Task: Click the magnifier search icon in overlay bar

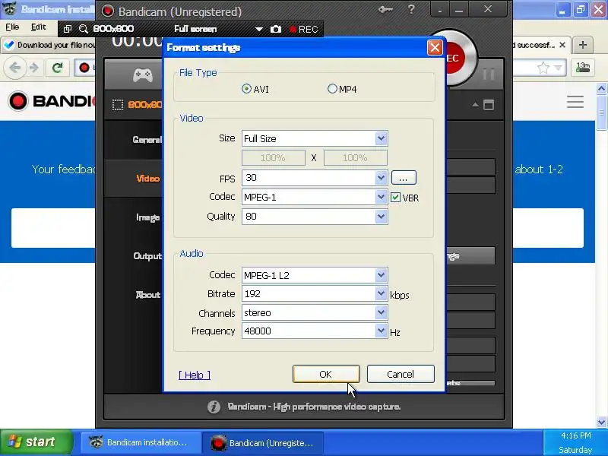Action: 84,29
